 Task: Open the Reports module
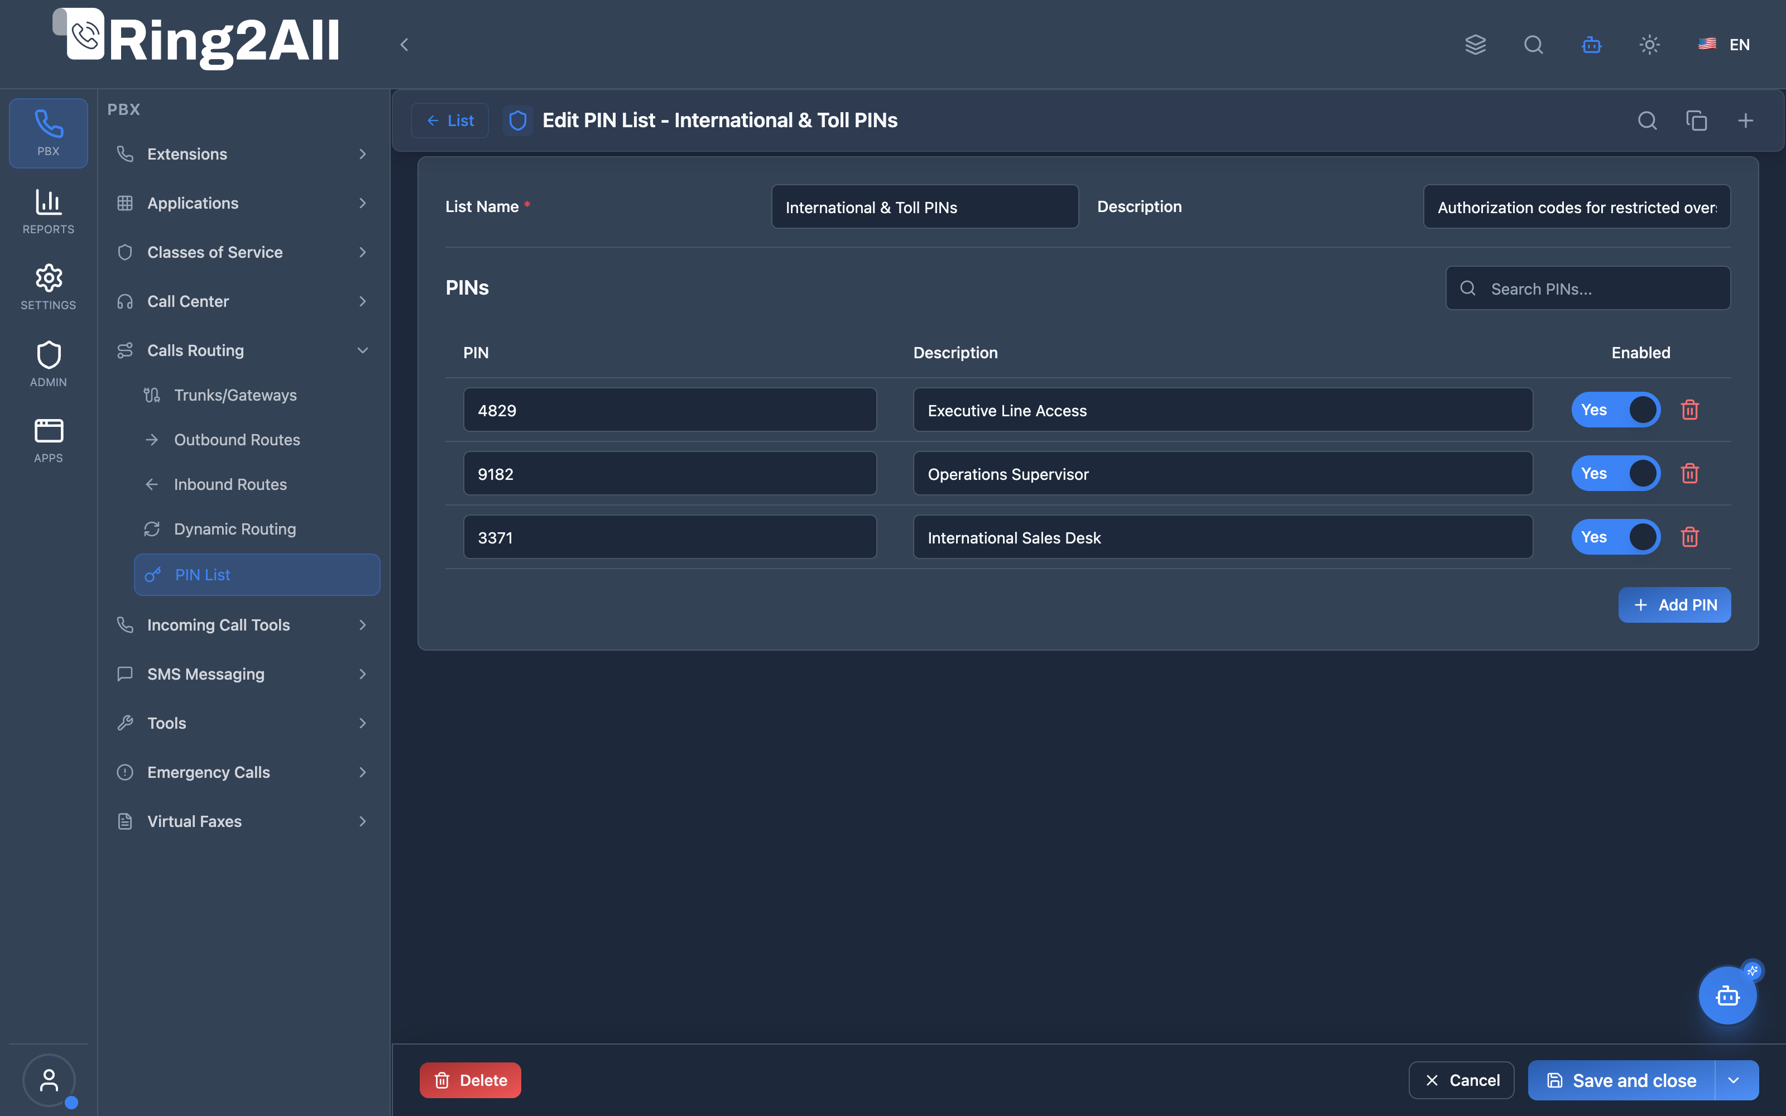click(x=48, y=212)
